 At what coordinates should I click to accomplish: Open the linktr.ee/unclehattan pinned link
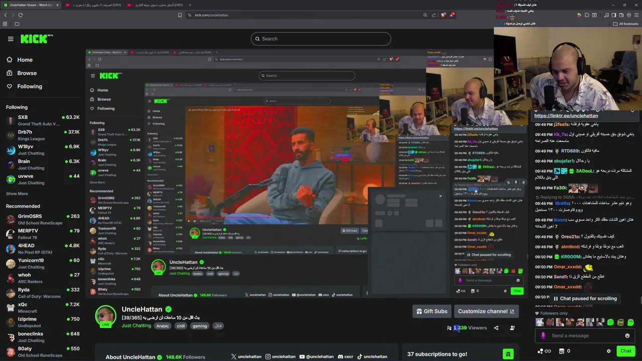566,116
